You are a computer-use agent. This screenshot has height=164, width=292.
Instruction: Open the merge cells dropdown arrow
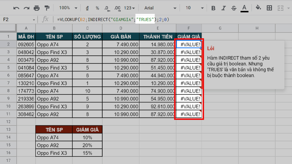(x=288, y=8)
